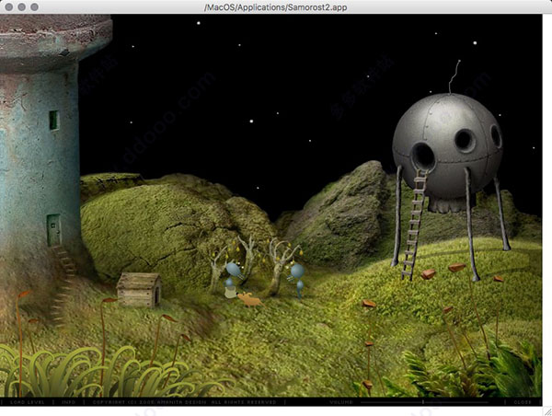Click the spaceship's front entrance porthole

423,156
